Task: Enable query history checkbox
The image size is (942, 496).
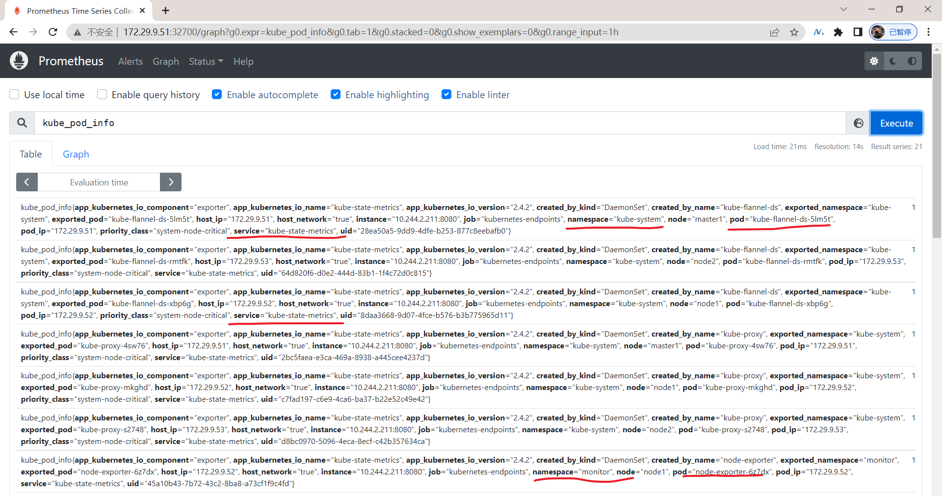Action: click(102, 94)
